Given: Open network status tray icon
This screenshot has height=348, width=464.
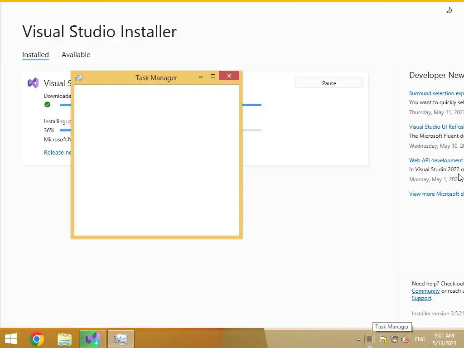Looking at the screenshot, I should click(394, 339).
